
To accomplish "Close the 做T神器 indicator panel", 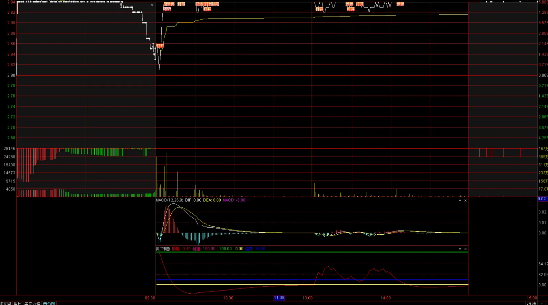I will (465, 249).
